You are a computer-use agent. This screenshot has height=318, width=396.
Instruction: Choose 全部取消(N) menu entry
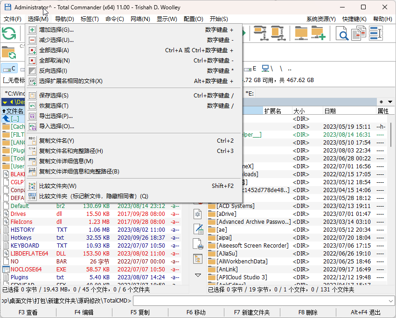pyautogui.click(x=134, y=61)
